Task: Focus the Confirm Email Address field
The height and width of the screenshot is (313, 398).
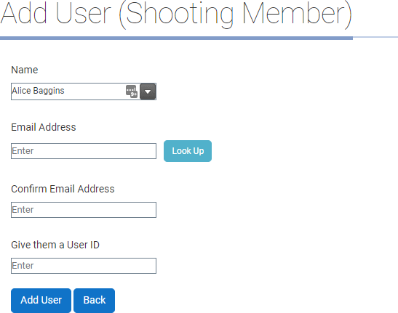Action: (84, 210)
